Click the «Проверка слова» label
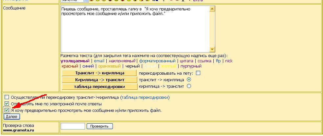Viewport: 323px width, 136px height. pyautogui.click(x=18, y=125)
